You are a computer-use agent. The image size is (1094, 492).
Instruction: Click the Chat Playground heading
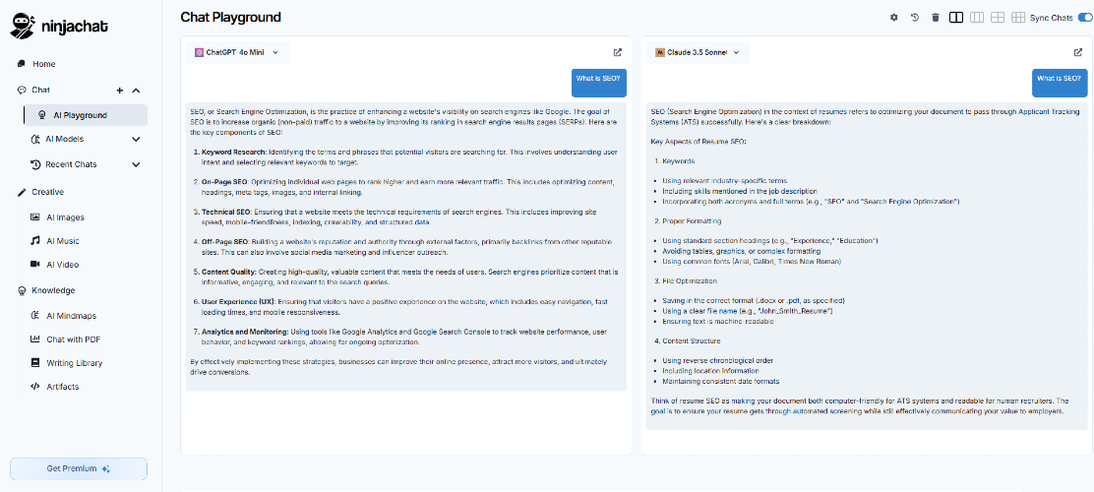pyautogui.click(x=230, y=18)
